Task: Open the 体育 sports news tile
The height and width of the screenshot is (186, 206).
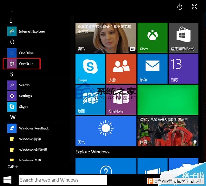Action: 168,131
